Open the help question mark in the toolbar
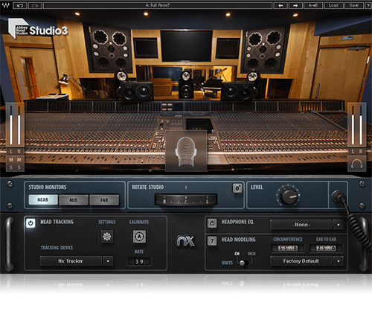Viewport: 372px width, 314px height. tap(368, 5)
